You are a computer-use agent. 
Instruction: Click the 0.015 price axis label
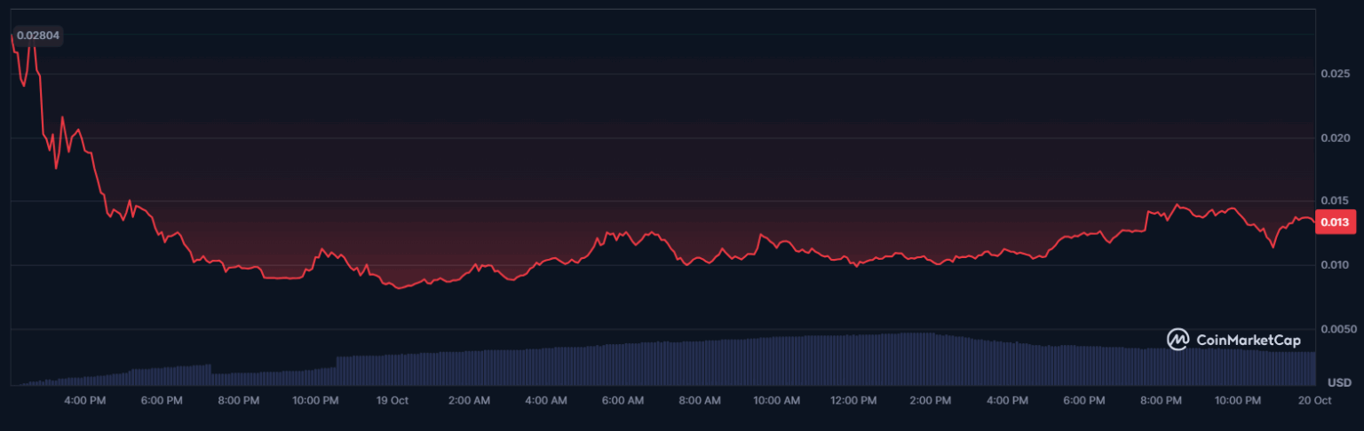pos(1334,201)
